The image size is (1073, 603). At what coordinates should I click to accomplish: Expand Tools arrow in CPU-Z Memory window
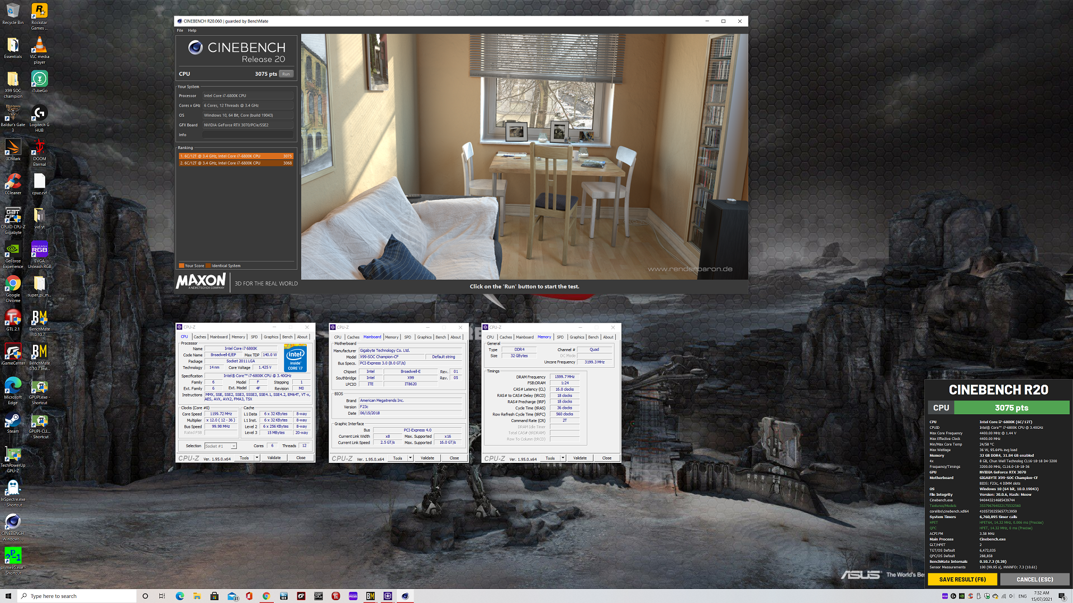coord(563,458)
